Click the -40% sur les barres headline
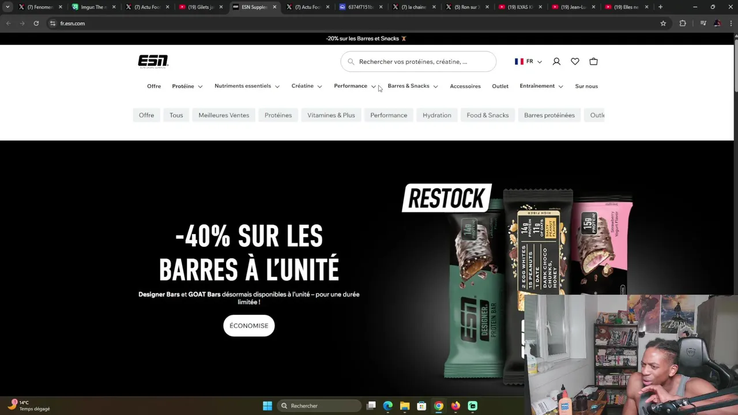The image size is (738, 415). click(x=249, y=253)
